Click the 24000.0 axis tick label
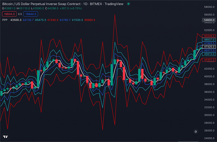 (209, 138)
